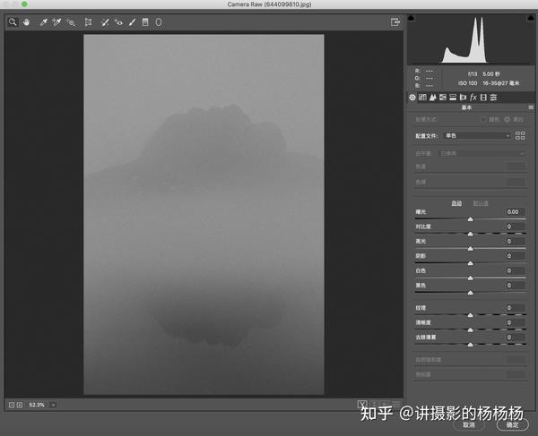Click the foggy mountain image preview

(x=204, y=214)
